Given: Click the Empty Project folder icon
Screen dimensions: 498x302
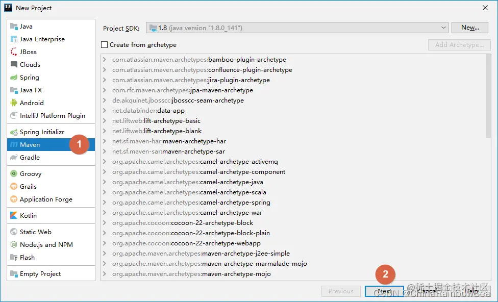Looking at the screenshot, I should click(x=14, y=273).
